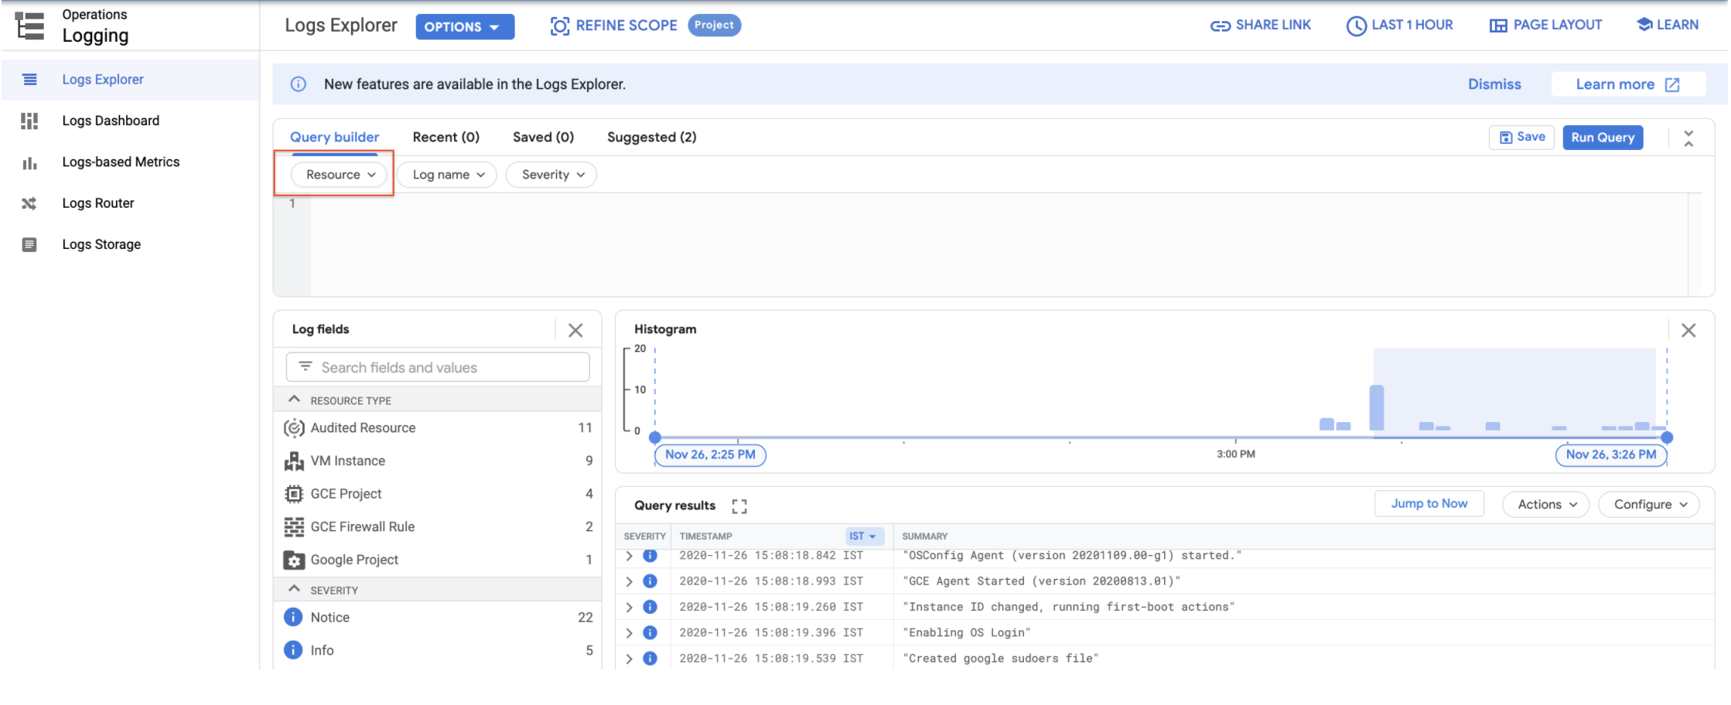Open the Log name dropdown

pyautogui.click(x=447, y=175)
